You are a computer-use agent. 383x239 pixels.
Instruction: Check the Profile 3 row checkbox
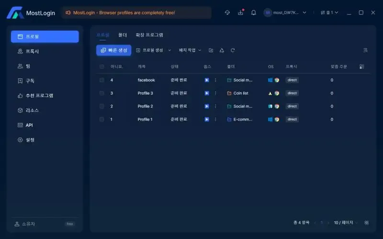coord(102,93)
